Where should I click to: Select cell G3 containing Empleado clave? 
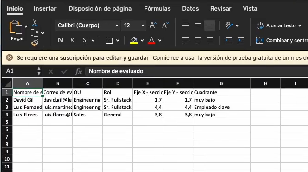221,107
